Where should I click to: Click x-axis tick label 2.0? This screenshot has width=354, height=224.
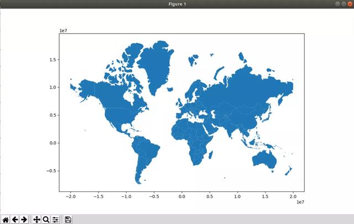pyautogui.click(x=293, y=196)
